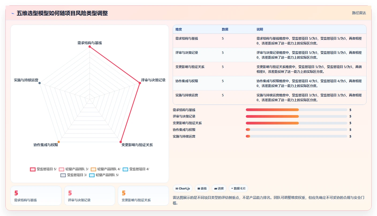Click the radar point at 评审与决策记录 vertex
377x216 pixels.
coord(140,83)
